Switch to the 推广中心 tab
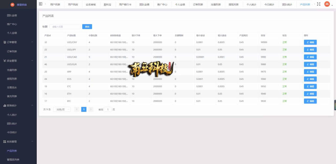The width and height of the screenshot is (336, 164). [x=162, y=4]
